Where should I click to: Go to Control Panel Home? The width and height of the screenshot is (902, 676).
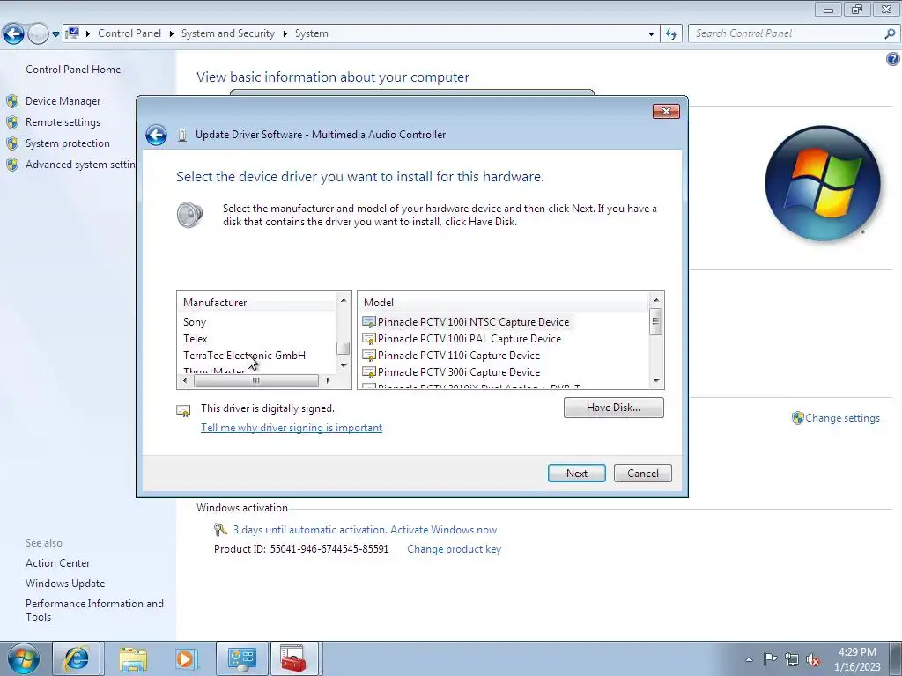pyautogui.click(x=73, y=70)
